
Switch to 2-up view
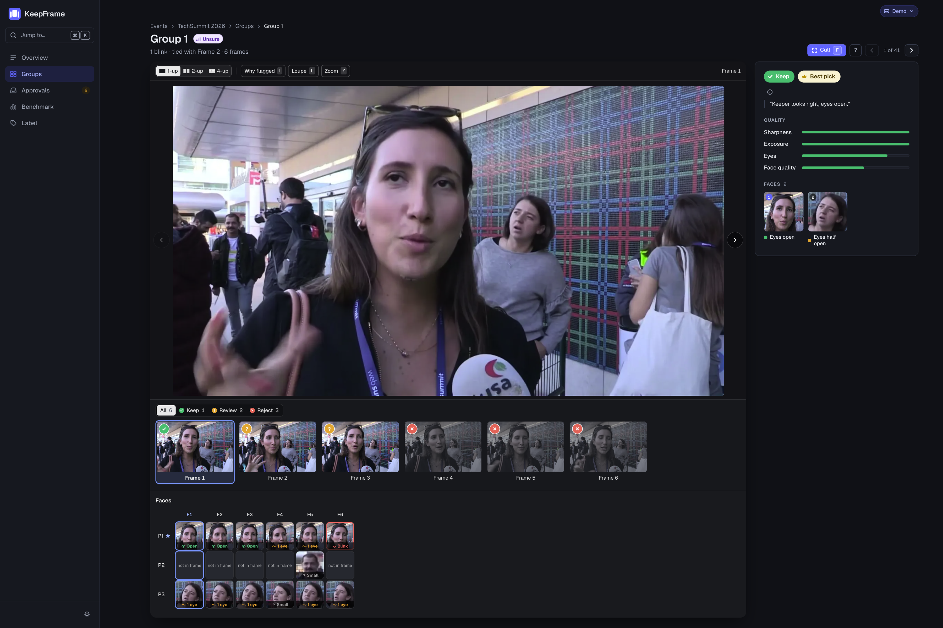pyautogui.click(x=193, y=71)
